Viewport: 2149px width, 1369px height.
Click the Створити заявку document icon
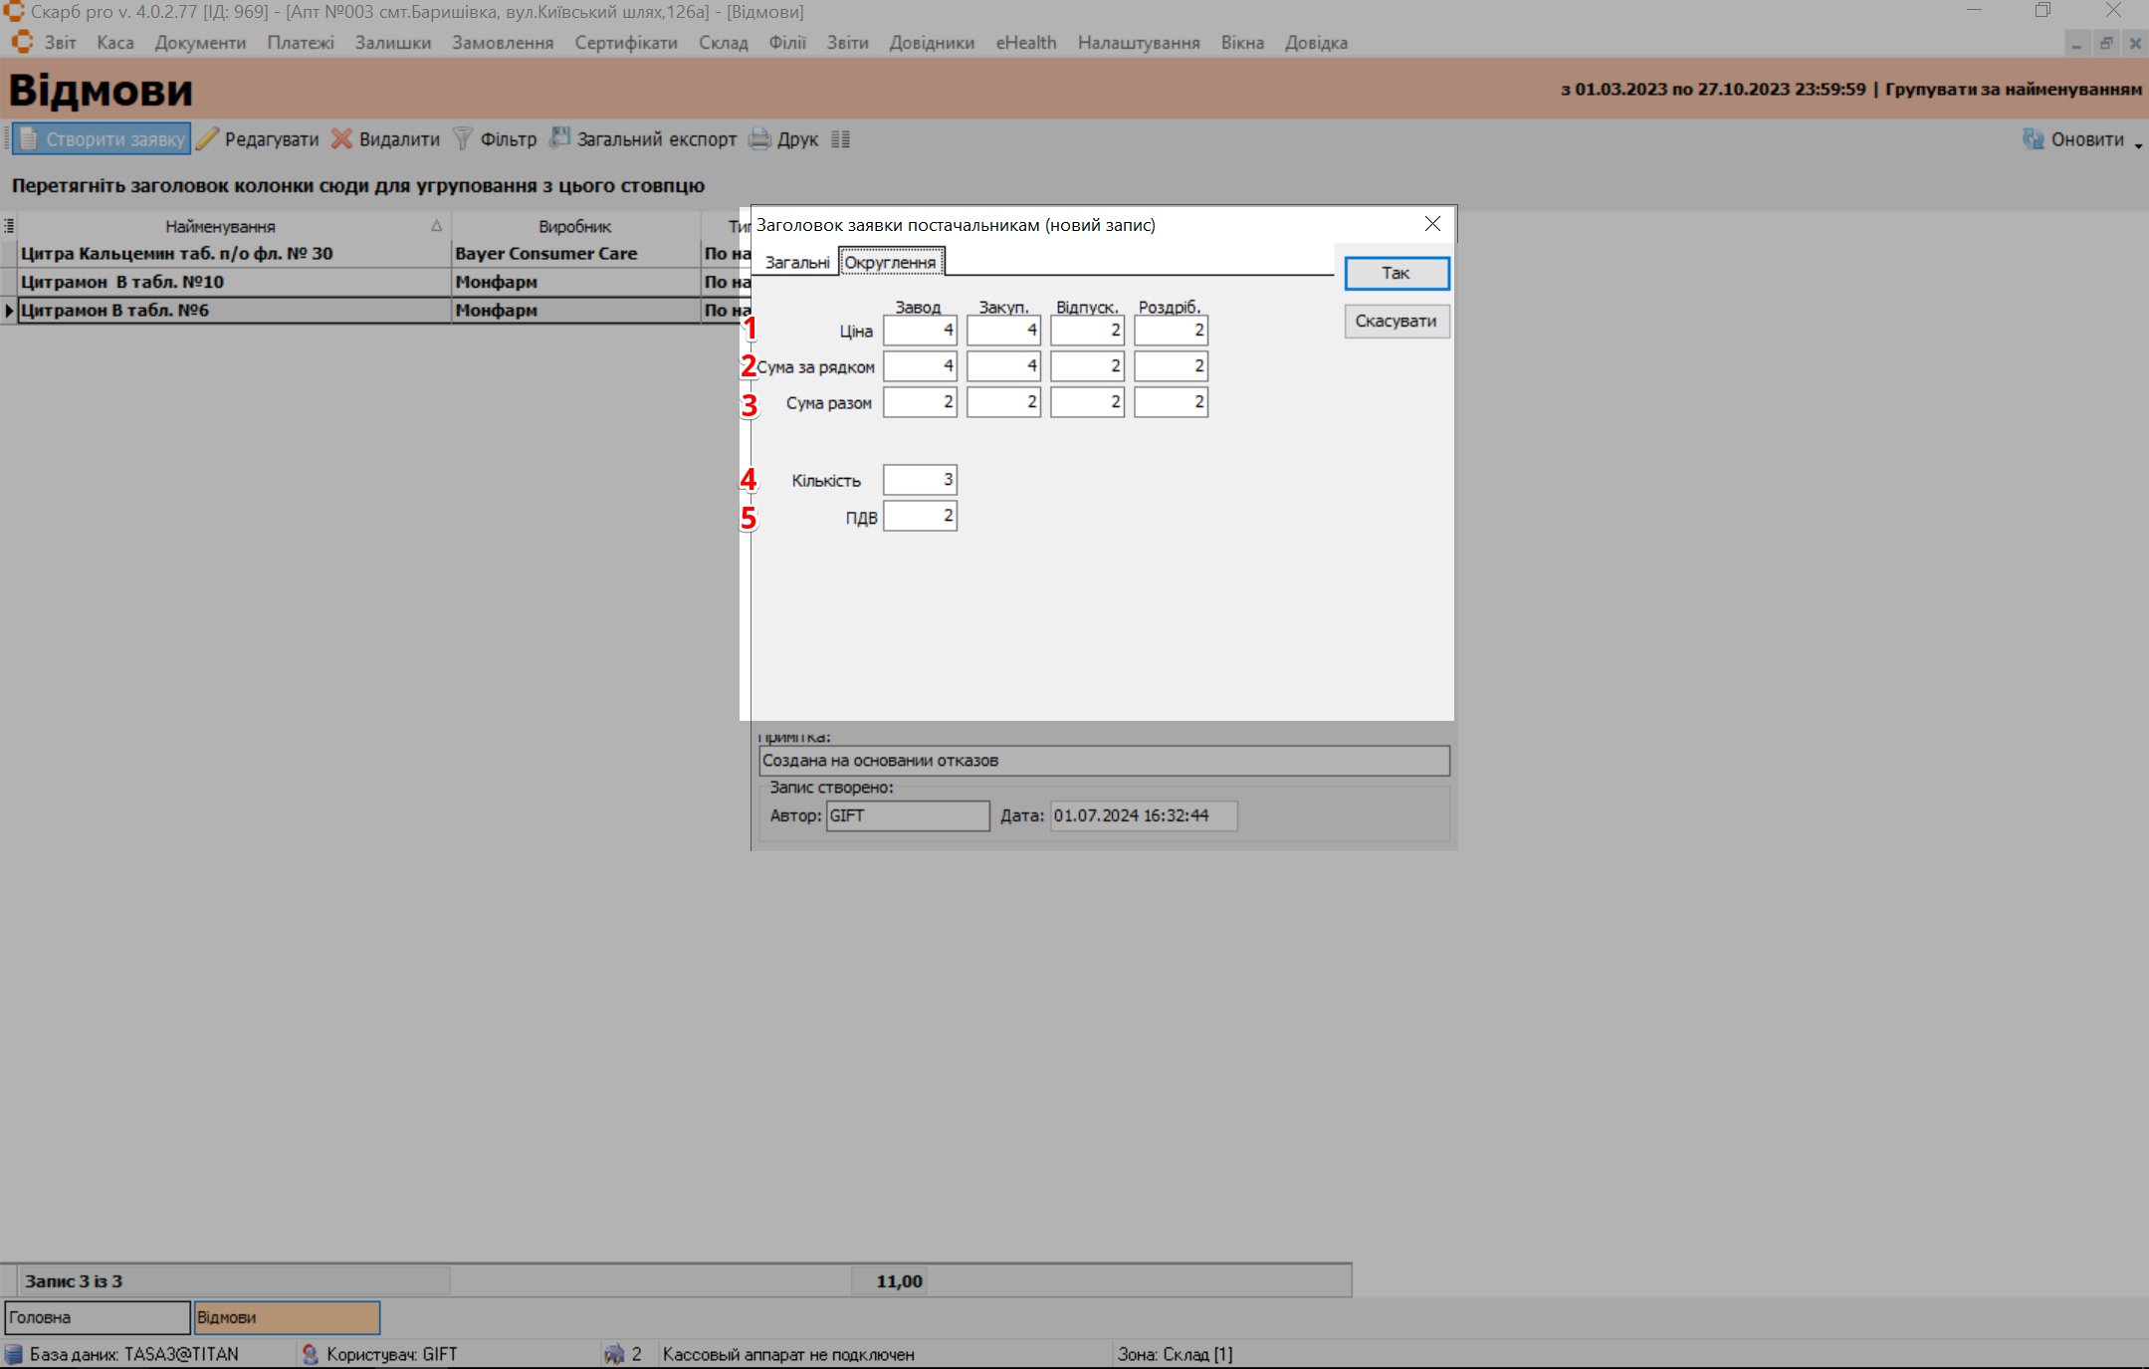[x=28, y=139]
